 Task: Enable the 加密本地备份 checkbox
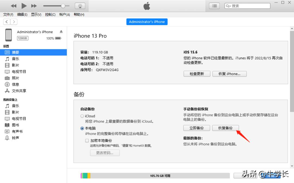pyautogui.click(x=87, y=141)
